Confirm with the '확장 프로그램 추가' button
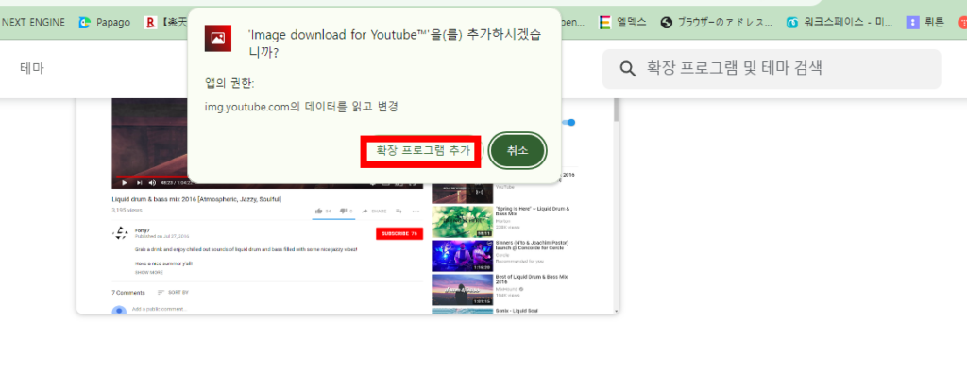 coord(422,151)
